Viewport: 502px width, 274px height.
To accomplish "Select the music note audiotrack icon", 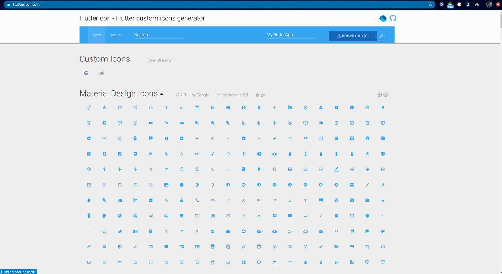I will [x=213, y=154].
